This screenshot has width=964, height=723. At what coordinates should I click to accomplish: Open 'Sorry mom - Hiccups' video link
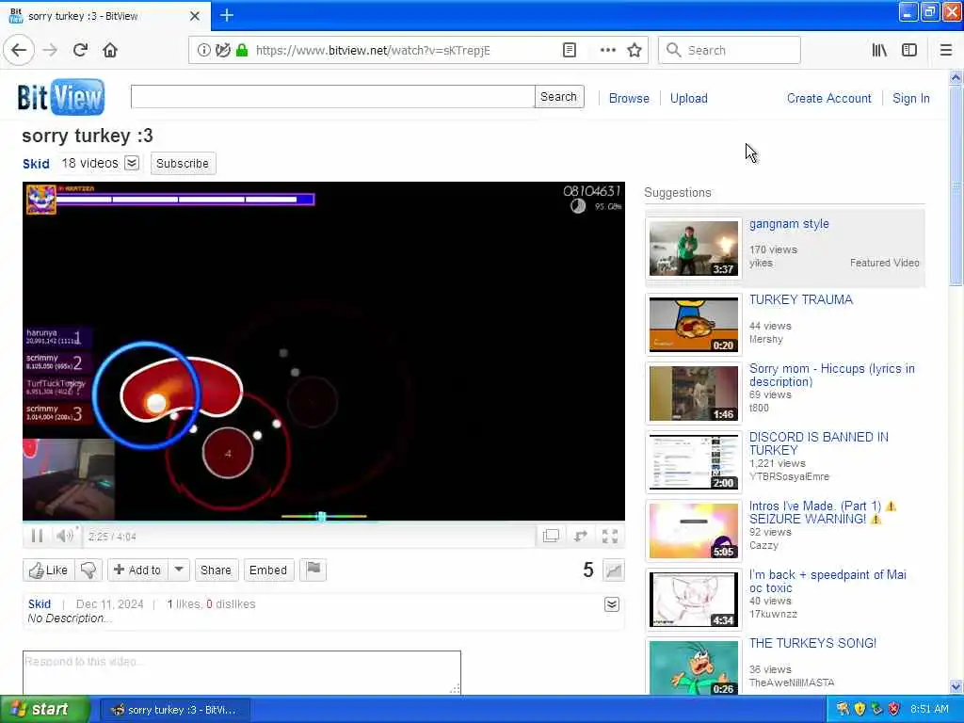click(x=832, y=375)
